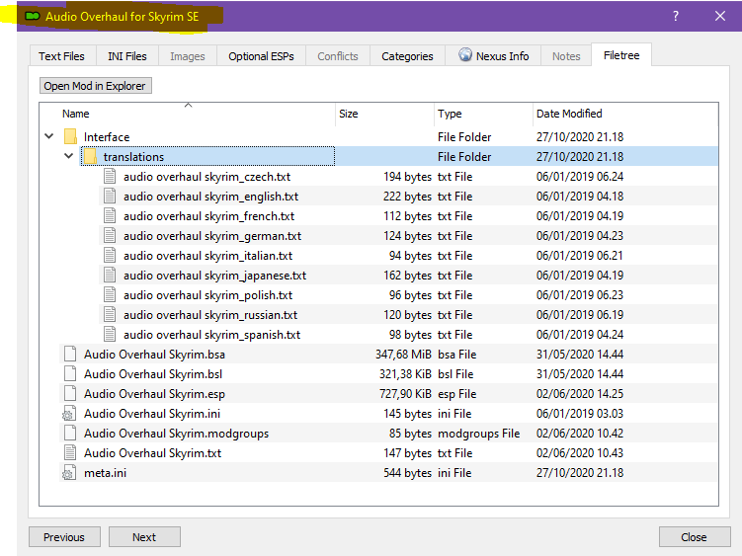Sort by the Date Modified column header

click(569, 114)
